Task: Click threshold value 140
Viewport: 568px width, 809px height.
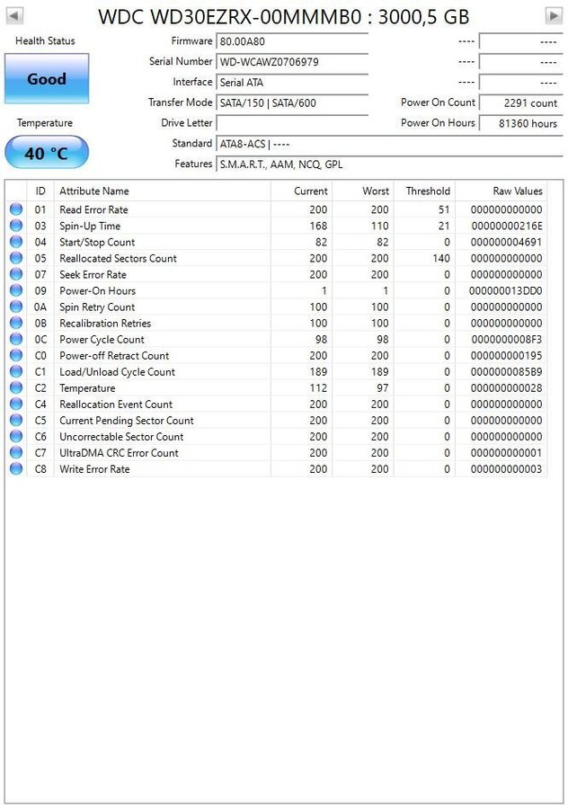Action: coord(441,258)
